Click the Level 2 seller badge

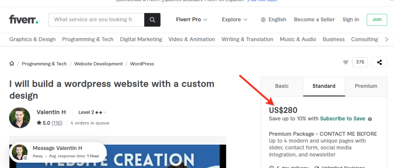[x=92, y=113]
